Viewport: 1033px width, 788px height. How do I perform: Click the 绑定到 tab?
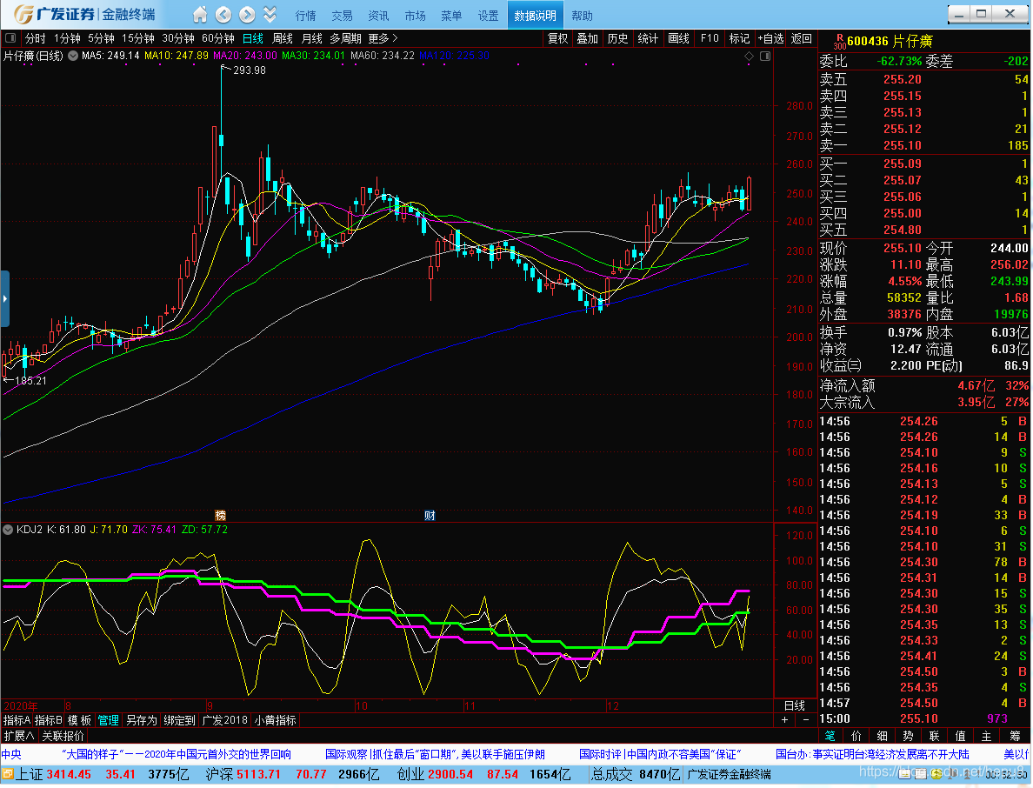click(180, 720)
